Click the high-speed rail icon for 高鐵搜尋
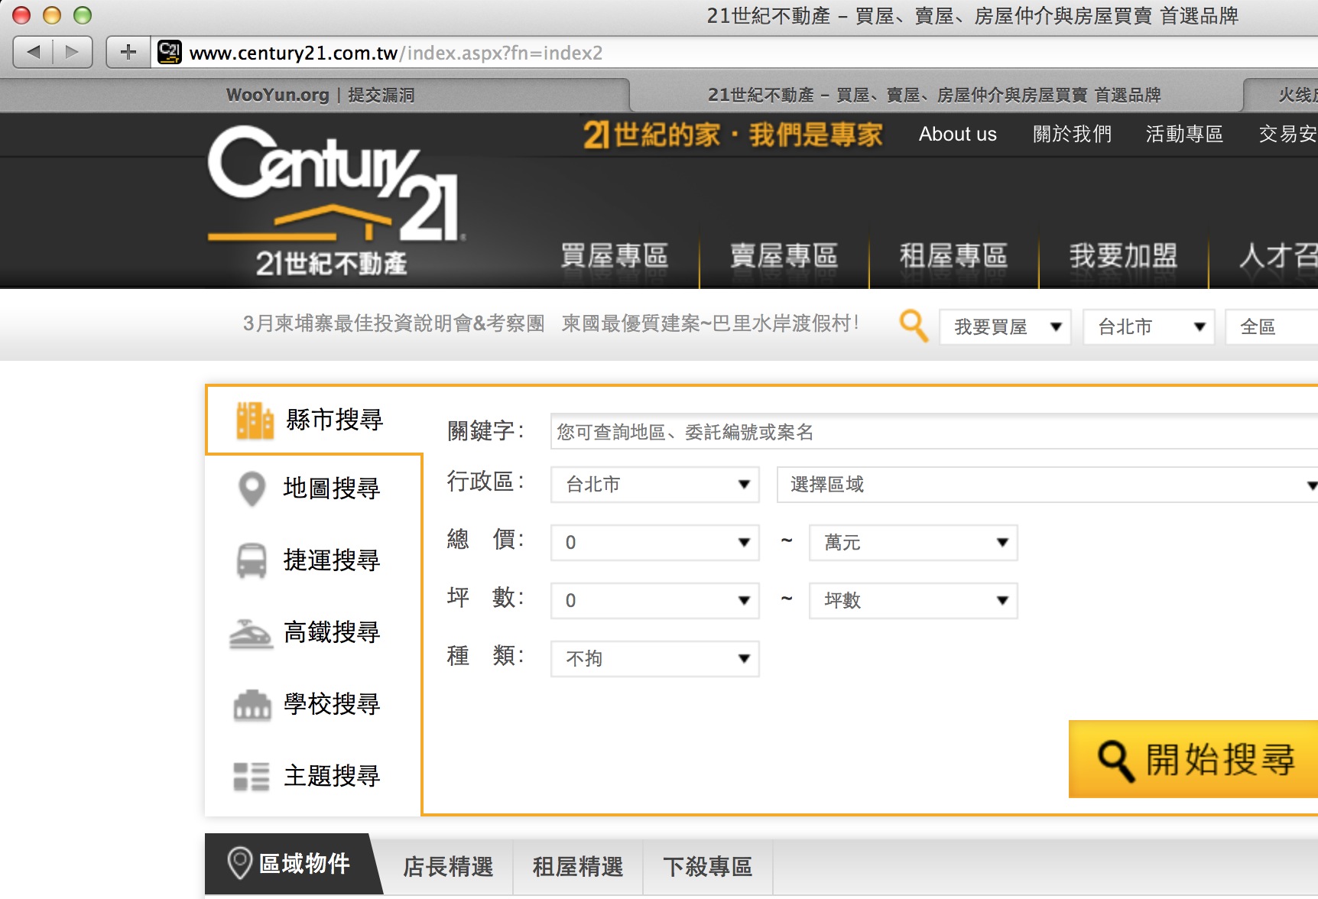The height and width of the screenshot is (899, 1318). (x=251, y=633)
